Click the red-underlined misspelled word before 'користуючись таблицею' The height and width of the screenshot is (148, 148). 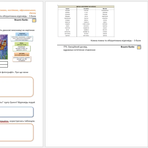tap(4, 121)
